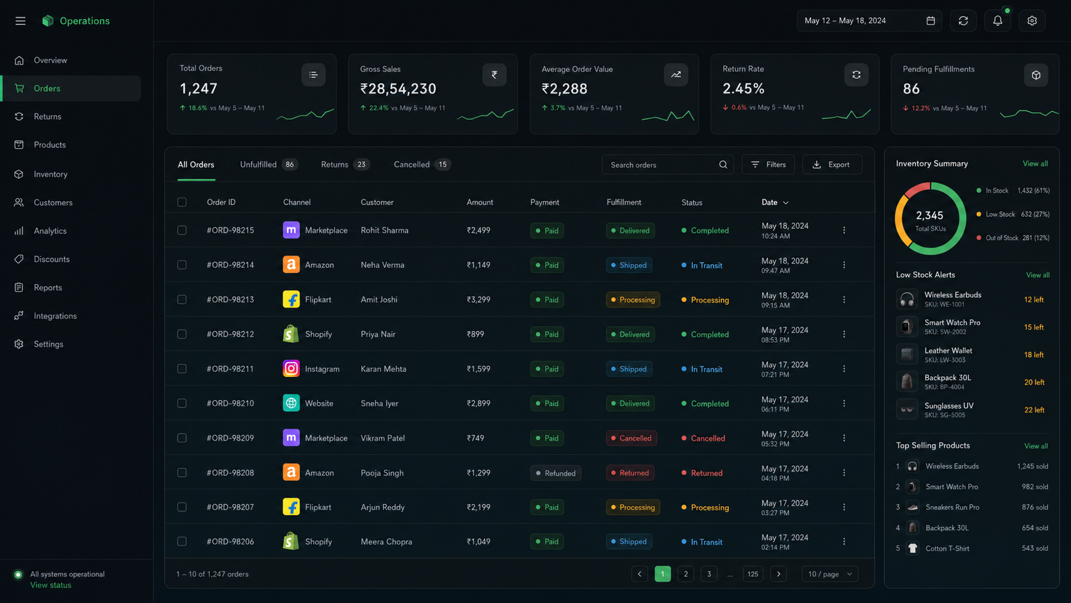Open settings gear icon in header
Screen dimensions: 1071x603
coord(1032,21)
